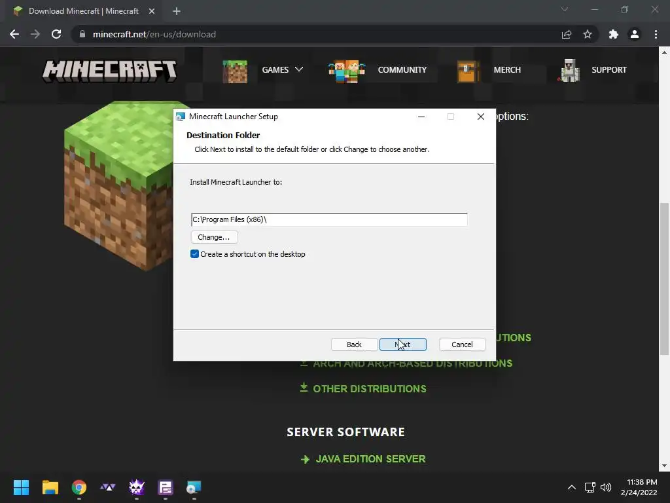
Task: Click the Change... folder button
Action: tap(214, 237)
